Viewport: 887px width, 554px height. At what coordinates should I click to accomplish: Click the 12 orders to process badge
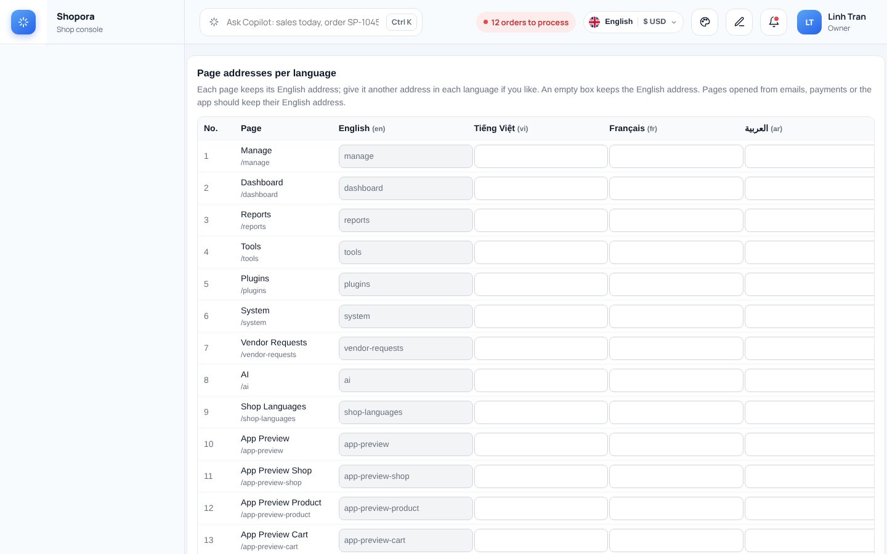(x=526, y=22)
